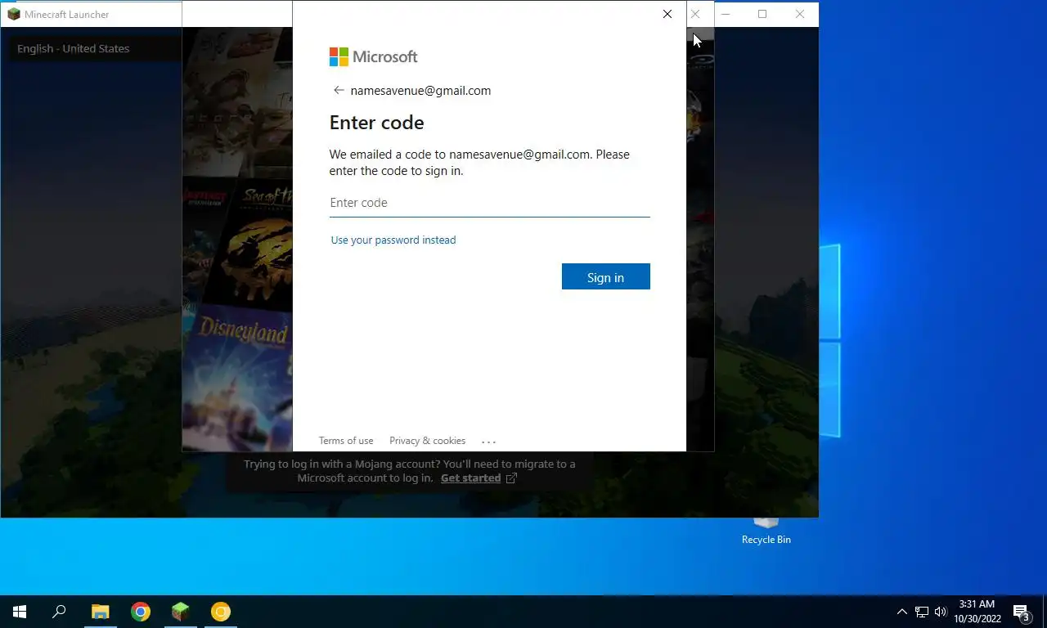Click the blue Sign in button
Image resolution: width=1047 pixels, height=628 pixels.
605,276
